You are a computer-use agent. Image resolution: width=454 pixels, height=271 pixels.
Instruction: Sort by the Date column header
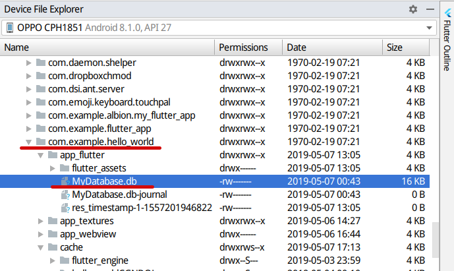pyautogui.click(x=332, y=47)
